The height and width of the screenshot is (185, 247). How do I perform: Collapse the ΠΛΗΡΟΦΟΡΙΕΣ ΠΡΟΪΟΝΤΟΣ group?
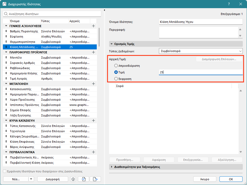click(6, 52)
